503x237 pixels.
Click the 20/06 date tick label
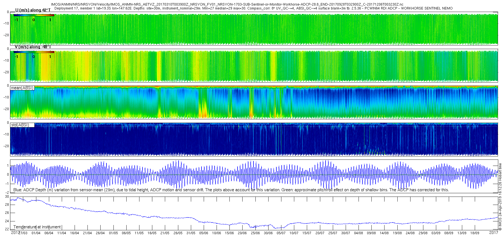(x=242, y=233)
